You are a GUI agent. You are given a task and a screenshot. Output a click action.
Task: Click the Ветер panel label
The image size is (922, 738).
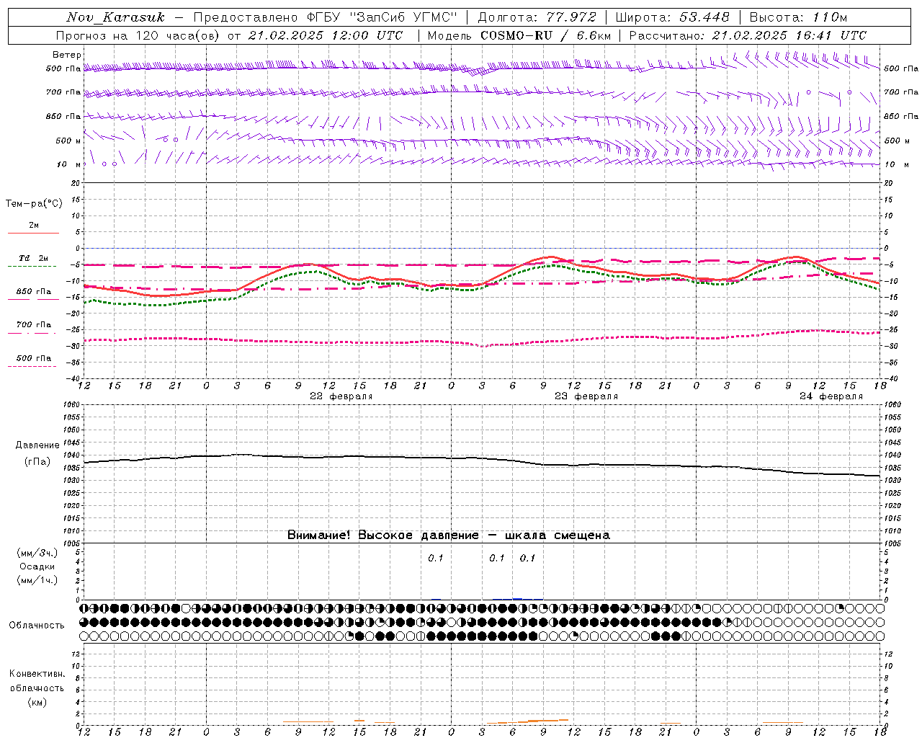click(67, 55)
